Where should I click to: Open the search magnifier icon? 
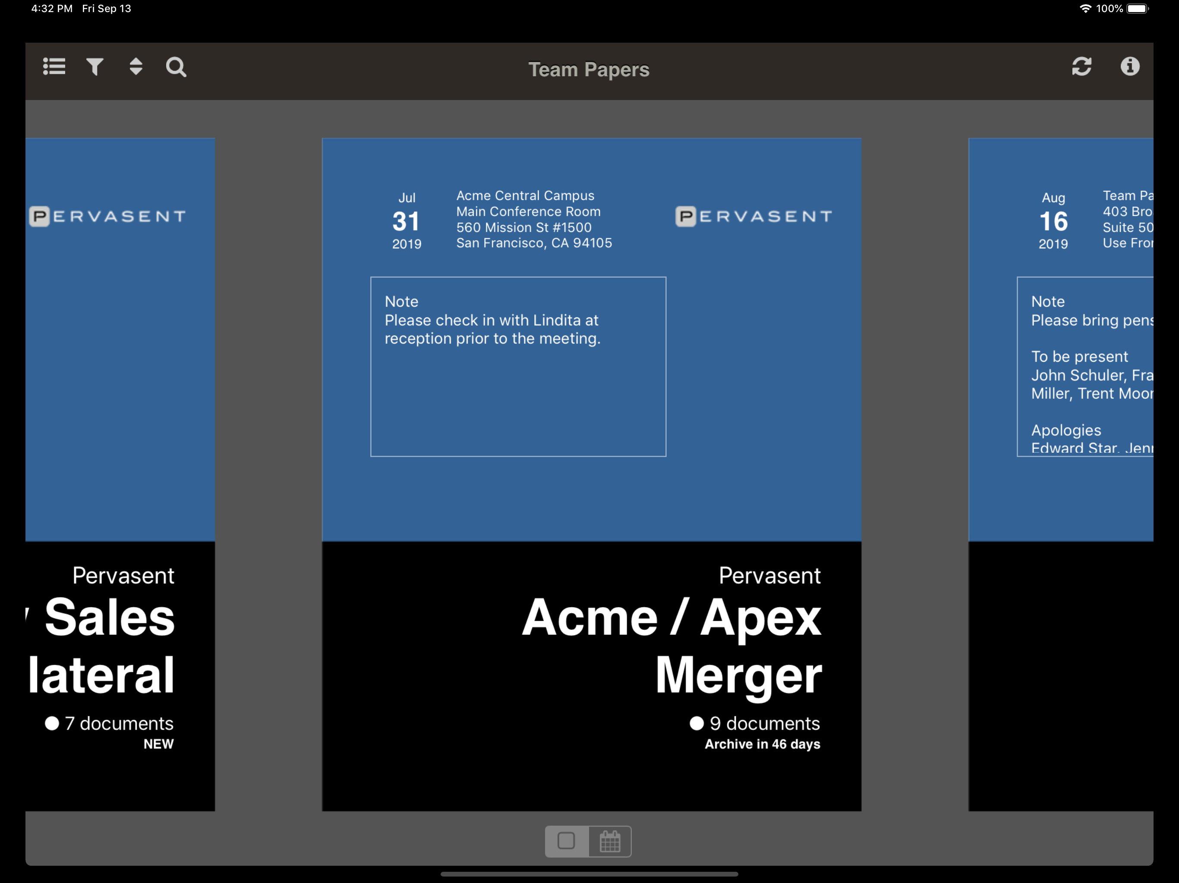point(176,67)
